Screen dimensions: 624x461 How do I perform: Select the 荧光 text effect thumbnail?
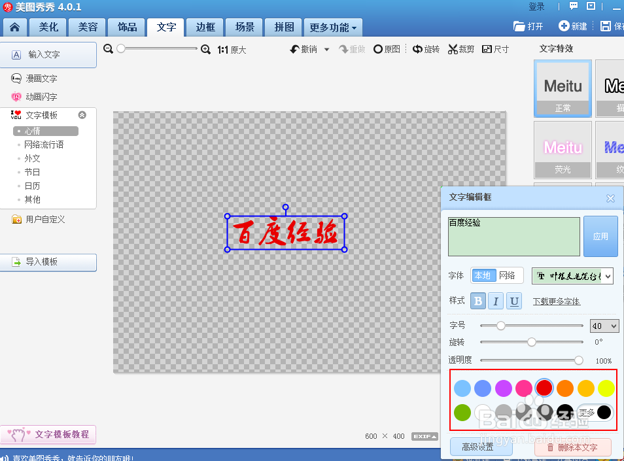pyautogui.click(x=563, y=150)
